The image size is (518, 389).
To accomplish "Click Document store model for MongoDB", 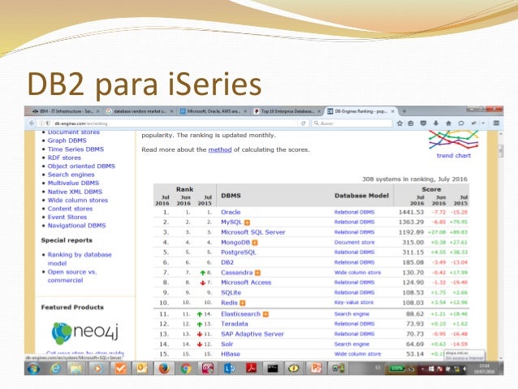I will click(x=354, y=243).
